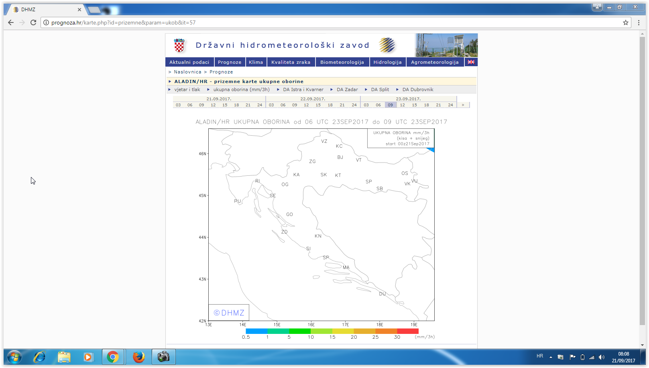
Task: Open the Biometeorologija menu
Action: [x=342, y=62]
